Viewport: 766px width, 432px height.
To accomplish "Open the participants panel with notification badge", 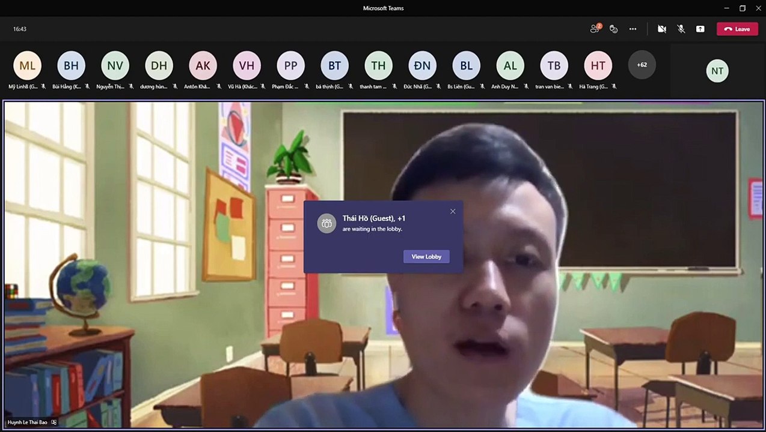I will tap(596, 28).
